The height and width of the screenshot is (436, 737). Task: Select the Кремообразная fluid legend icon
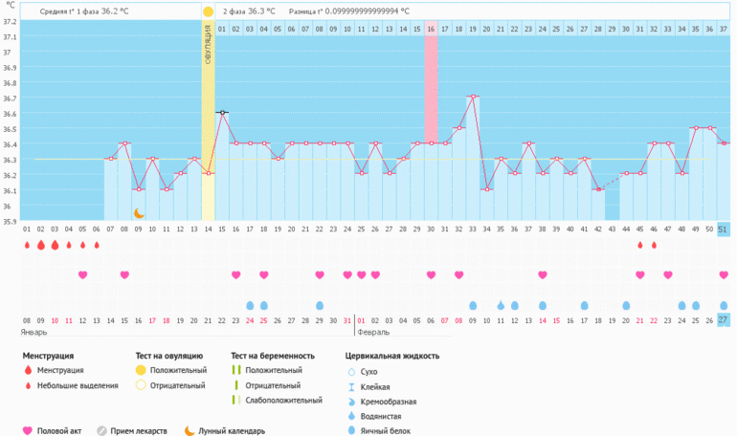(x=350, y=402)
